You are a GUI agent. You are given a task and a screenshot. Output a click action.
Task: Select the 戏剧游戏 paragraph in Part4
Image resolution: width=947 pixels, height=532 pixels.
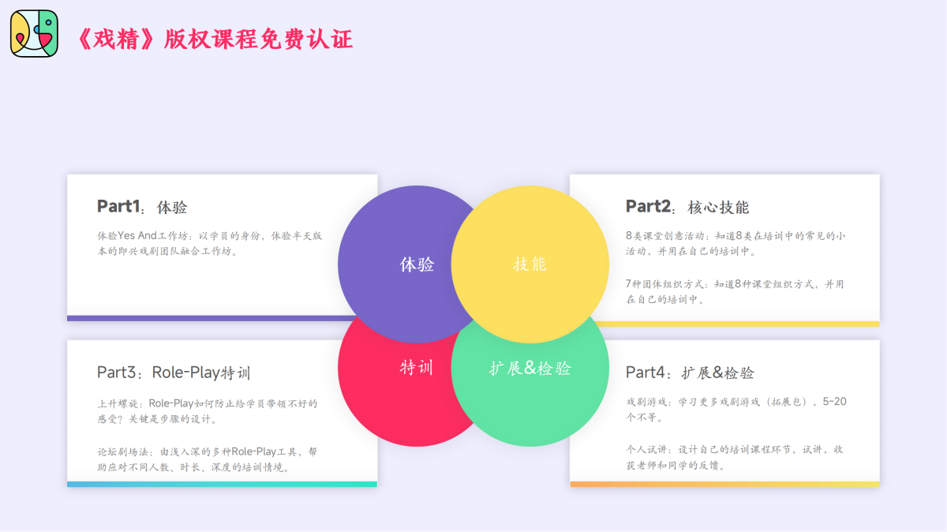click(x=736, y=409)
